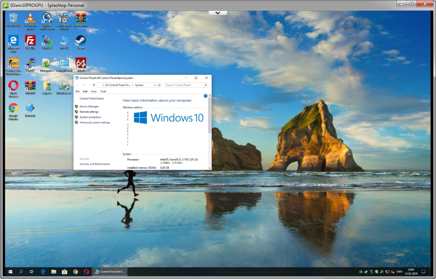The width and height of the screenshot is (436, 279).
Task: Launch the WinRAR desktop shortcut
Action: [30, 87]
